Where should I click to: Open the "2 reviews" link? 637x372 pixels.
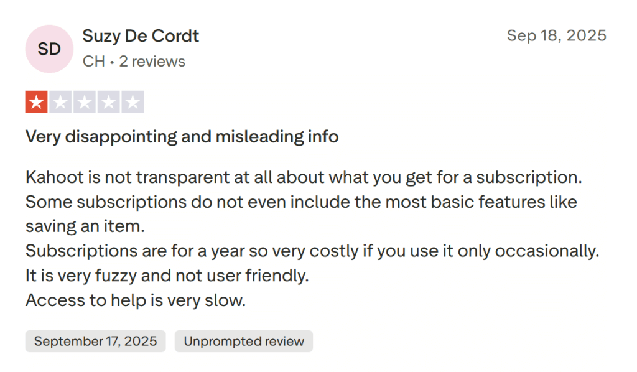pyautogui.click(x=152, y=61)
